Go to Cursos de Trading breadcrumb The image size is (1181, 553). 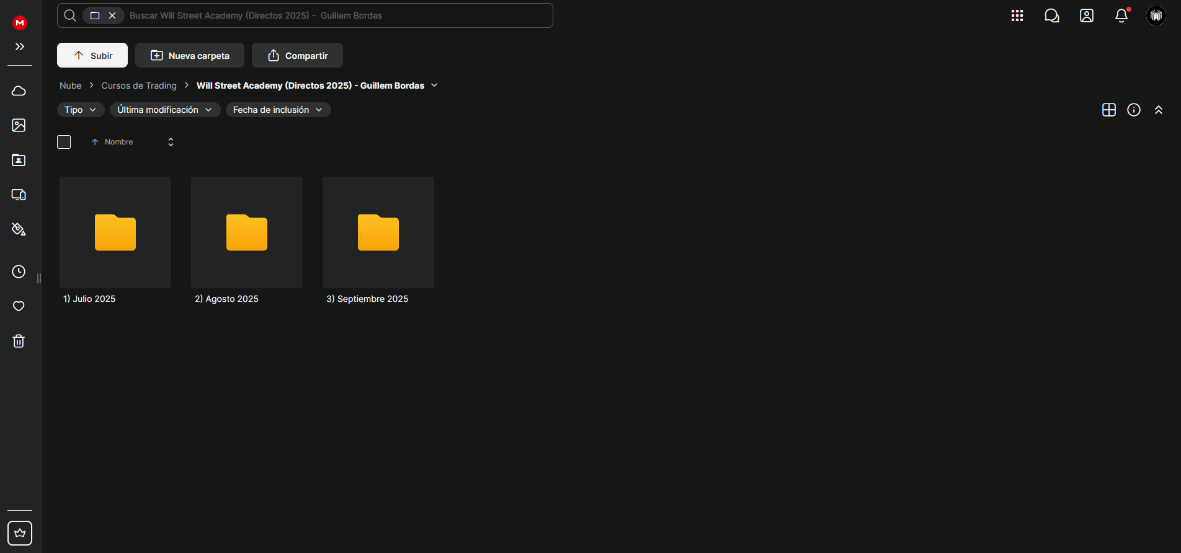pos(139,86)
